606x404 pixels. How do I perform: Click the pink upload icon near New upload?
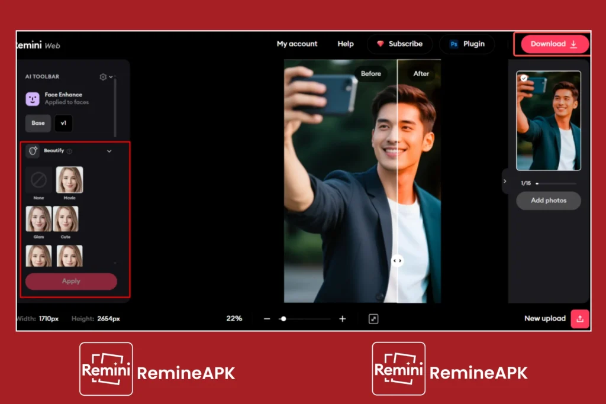click(580, 319)
